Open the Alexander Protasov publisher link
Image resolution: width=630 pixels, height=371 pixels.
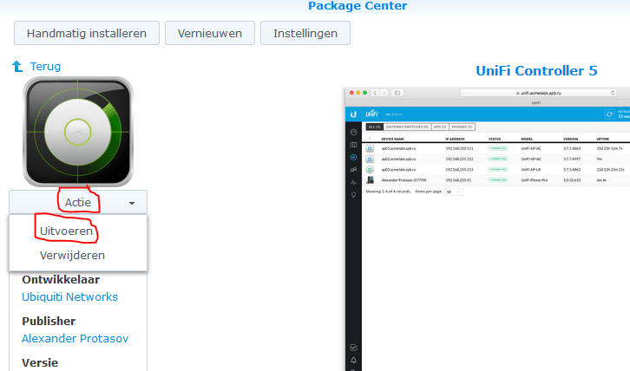pyautogui.click(x=75, y=338)
